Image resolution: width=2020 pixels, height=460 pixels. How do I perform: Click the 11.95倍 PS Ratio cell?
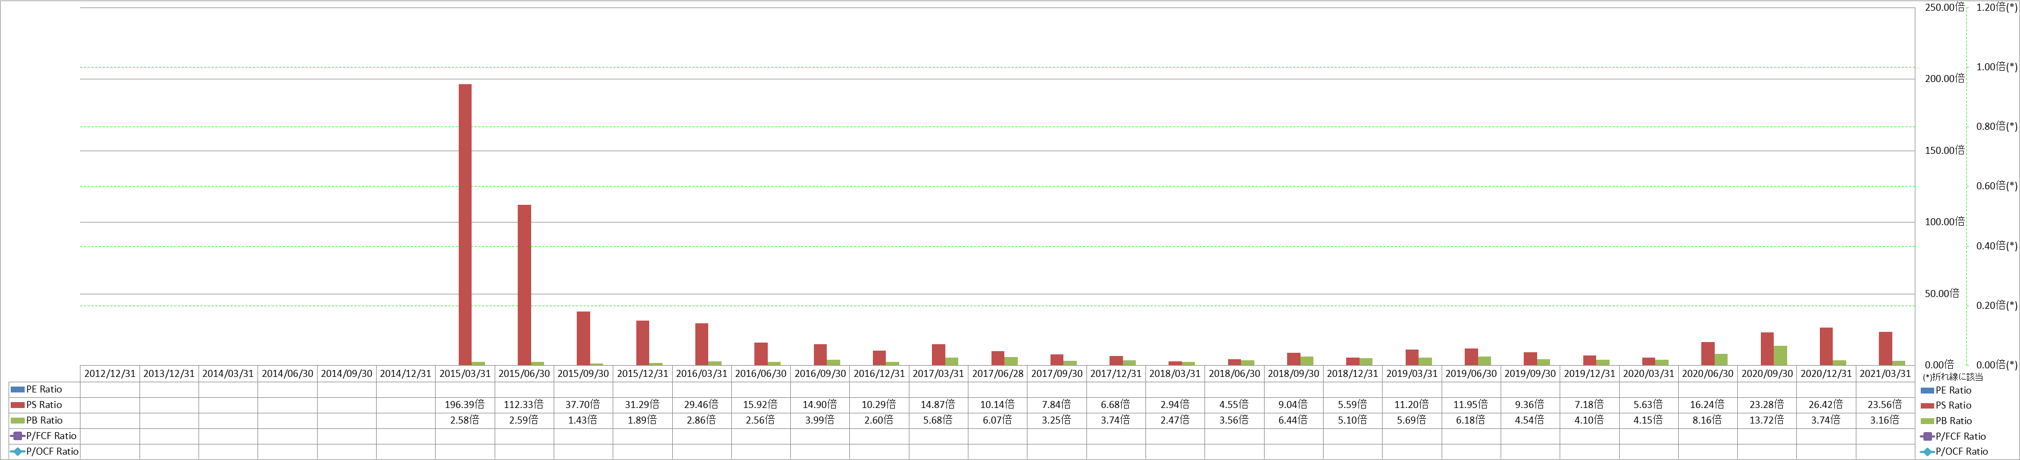click(x=1471, y=405)
